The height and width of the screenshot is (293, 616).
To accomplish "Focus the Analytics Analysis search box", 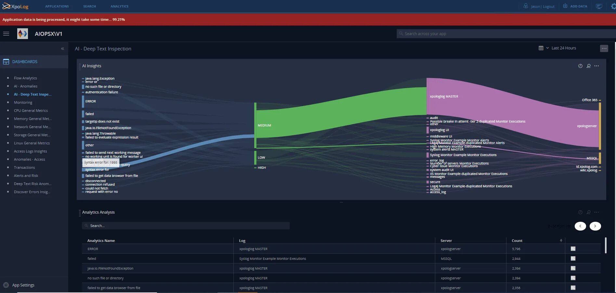I will (186, 226).
